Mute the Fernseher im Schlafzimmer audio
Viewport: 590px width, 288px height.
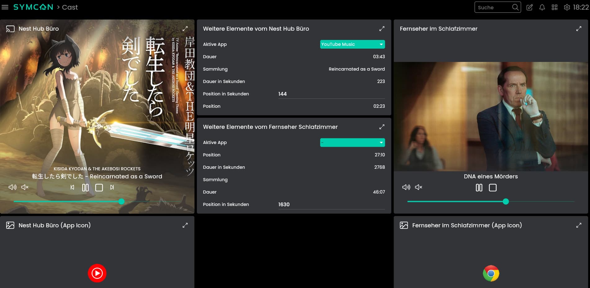click(418, 187)
